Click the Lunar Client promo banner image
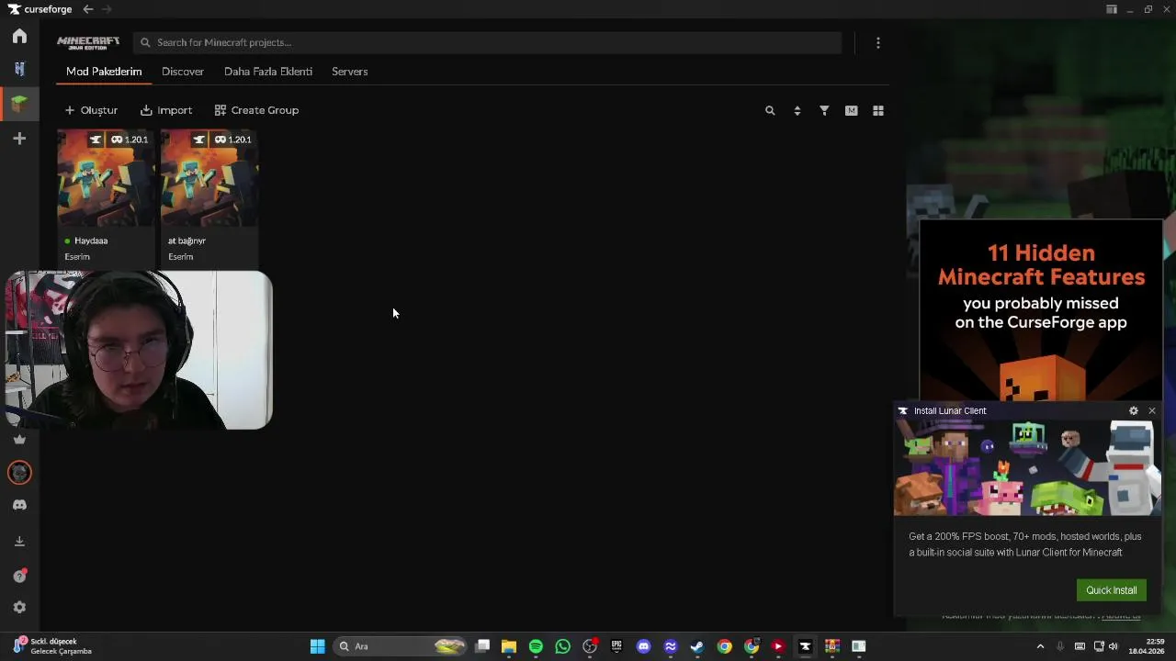The width and height of the screenshot is (1176, 661). [1028, 468]
